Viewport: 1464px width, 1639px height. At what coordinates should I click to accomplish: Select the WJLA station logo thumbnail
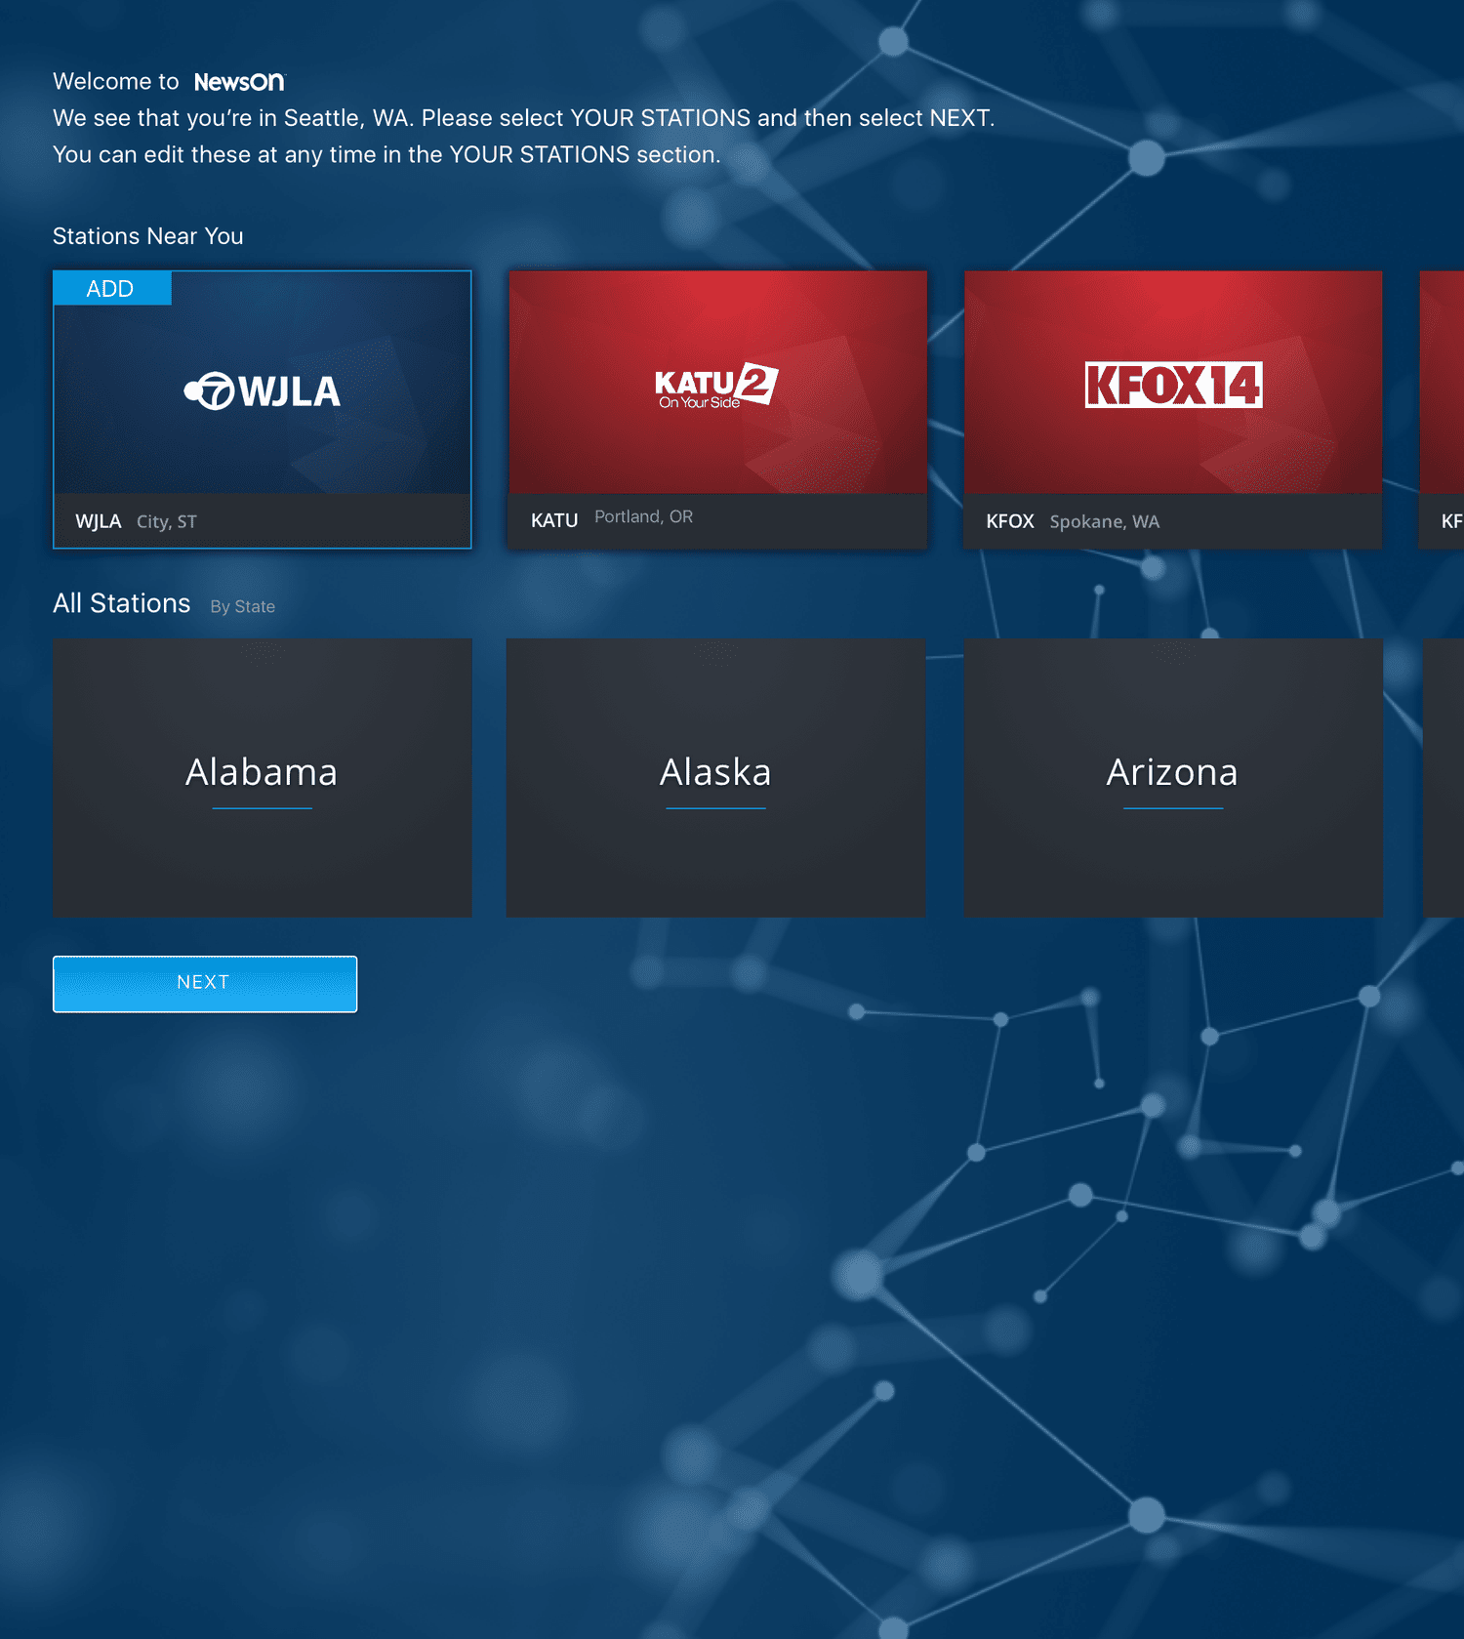(x=263, y=391)
